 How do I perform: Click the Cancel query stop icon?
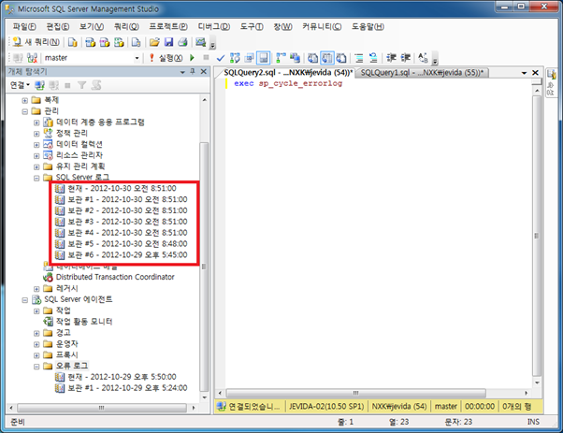click(206, 57)
